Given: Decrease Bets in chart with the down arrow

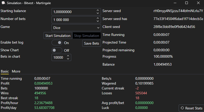Looking at the screenshot, I should 68,59.
